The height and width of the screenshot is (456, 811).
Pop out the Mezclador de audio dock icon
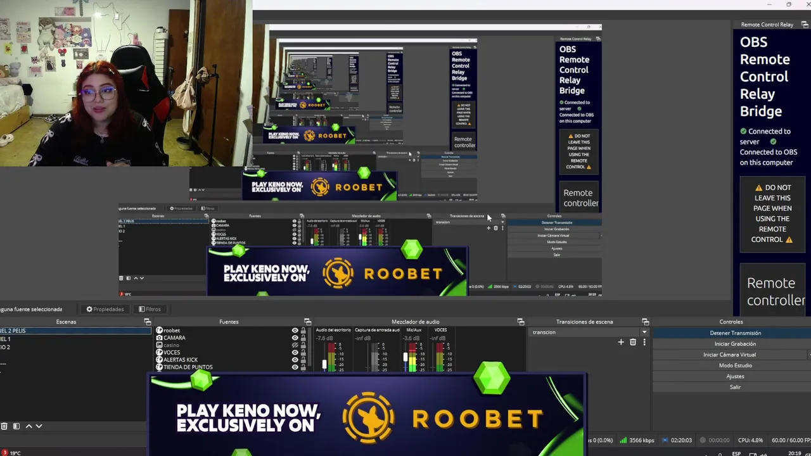pos(520,322)
